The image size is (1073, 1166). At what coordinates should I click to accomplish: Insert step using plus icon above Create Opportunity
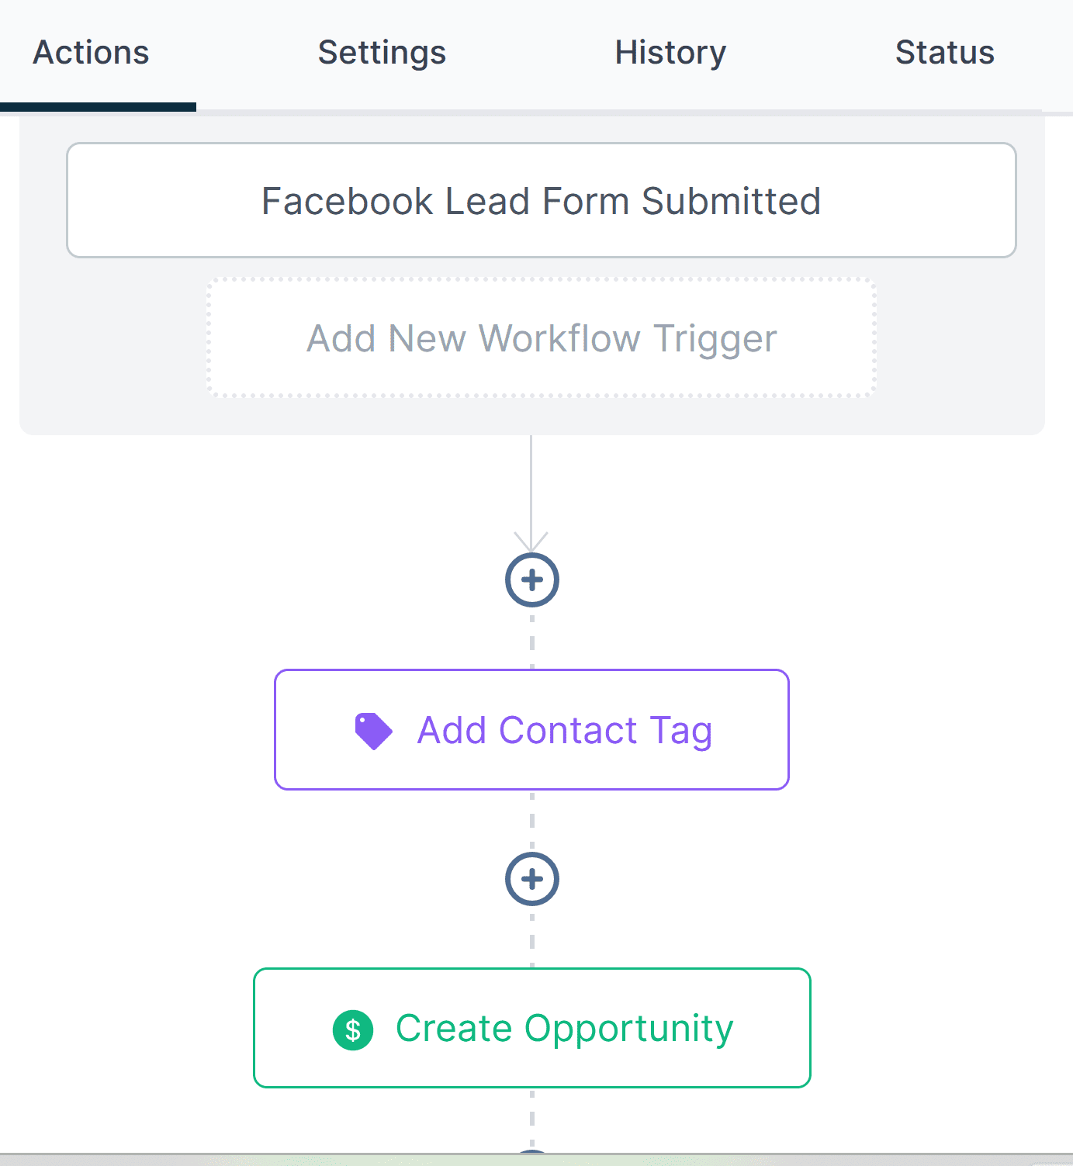(532, 879)
